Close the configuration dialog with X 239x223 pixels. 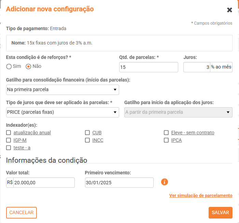229,10
